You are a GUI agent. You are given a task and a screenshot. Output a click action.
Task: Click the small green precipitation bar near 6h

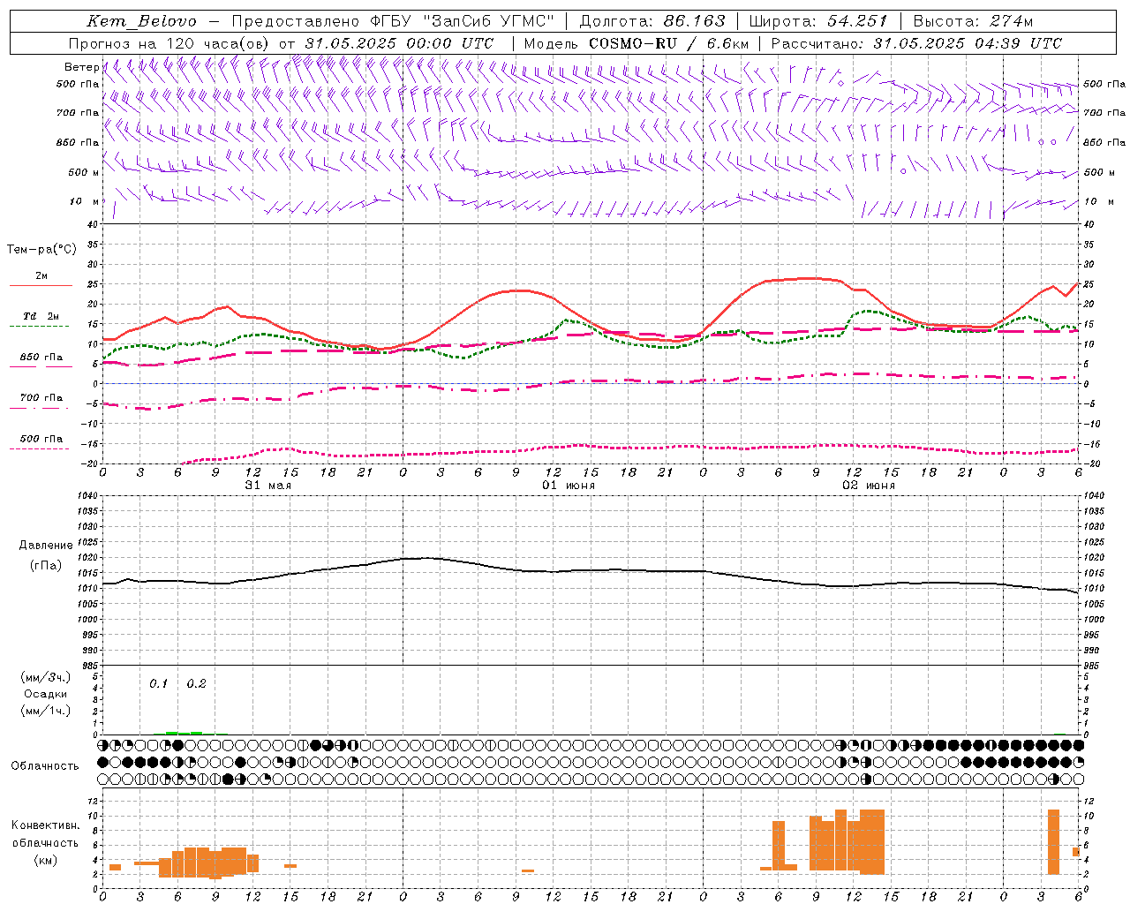click(x=184, y=733)
